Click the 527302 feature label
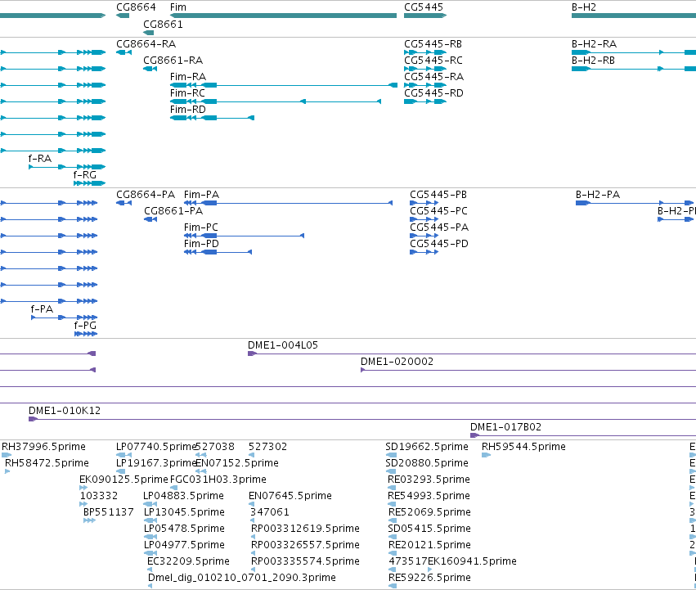This screenshot has width=696, height=590. pos(267,447)
